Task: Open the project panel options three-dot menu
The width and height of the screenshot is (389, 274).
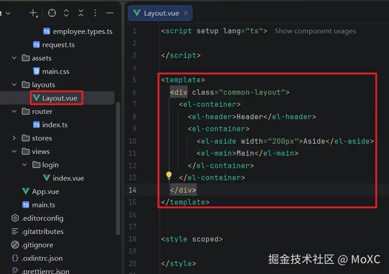Action: [x=95, y=13]
